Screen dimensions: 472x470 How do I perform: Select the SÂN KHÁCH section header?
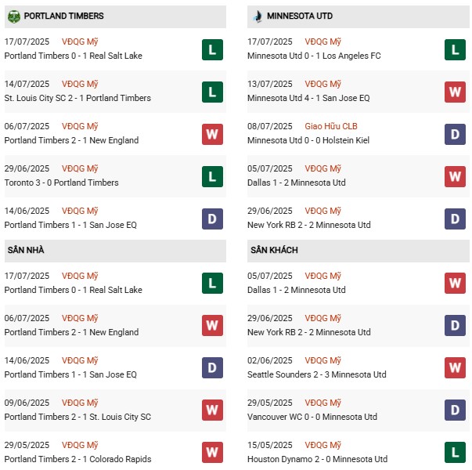pyautogui.click(x=274, y=250)
